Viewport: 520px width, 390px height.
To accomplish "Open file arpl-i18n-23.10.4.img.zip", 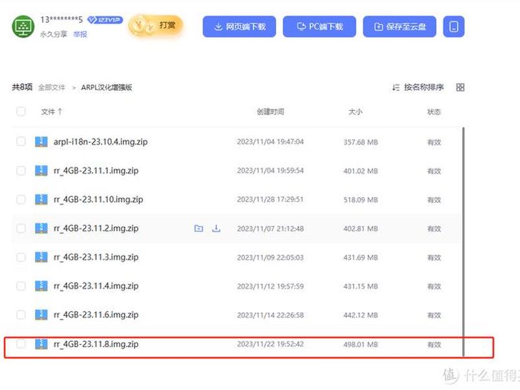I will pos(101,142).
